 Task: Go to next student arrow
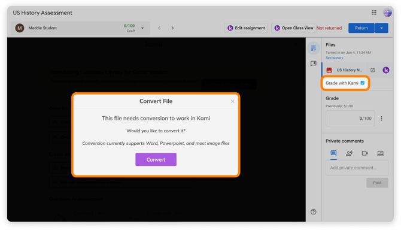click(172, 28)
